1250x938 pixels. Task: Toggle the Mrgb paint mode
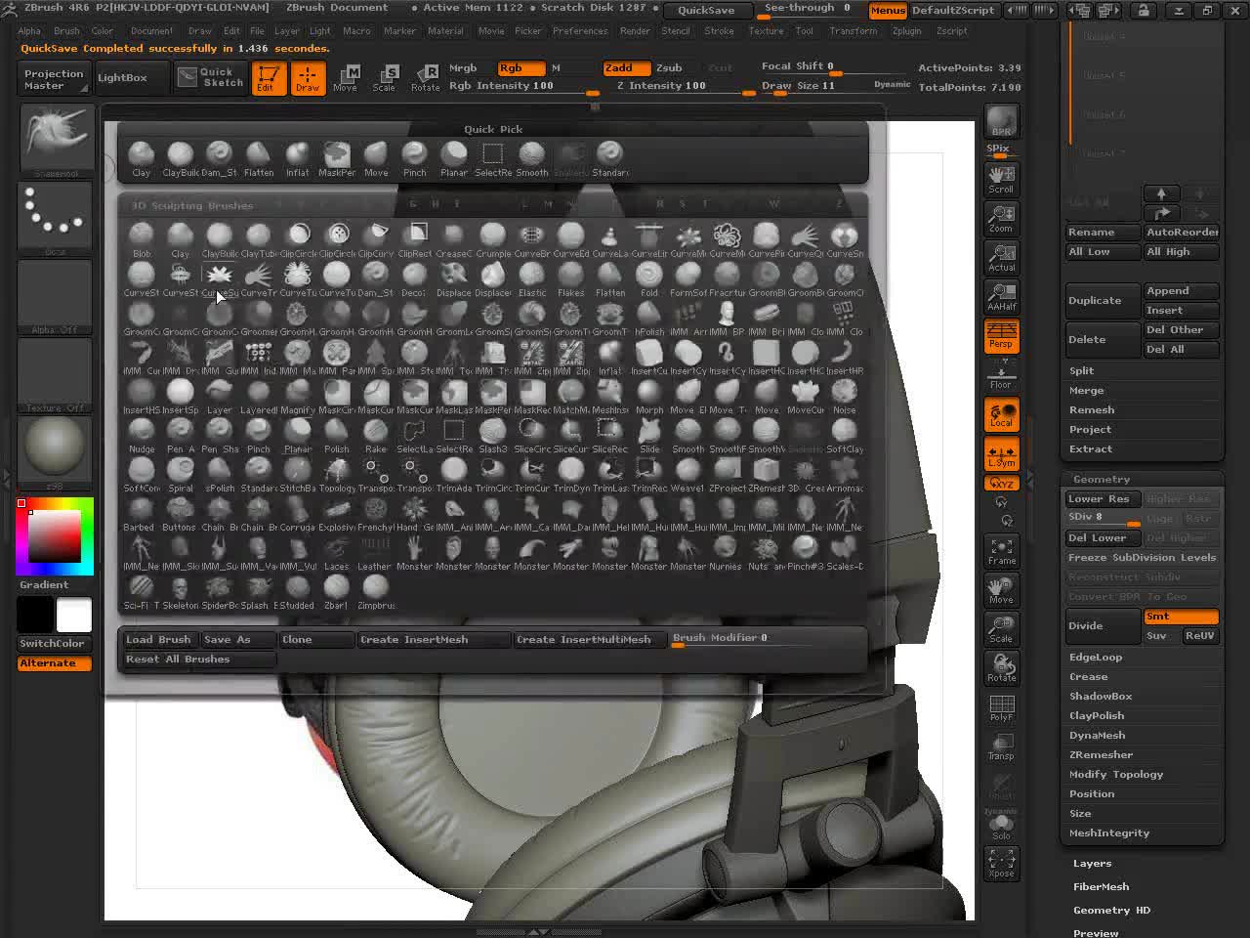(x=463, y=68)
